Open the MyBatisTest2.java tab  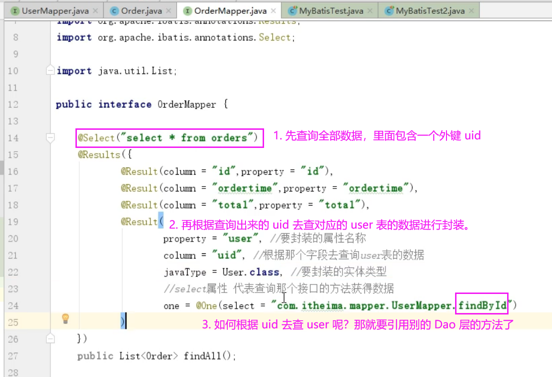[x=430, y=11]
